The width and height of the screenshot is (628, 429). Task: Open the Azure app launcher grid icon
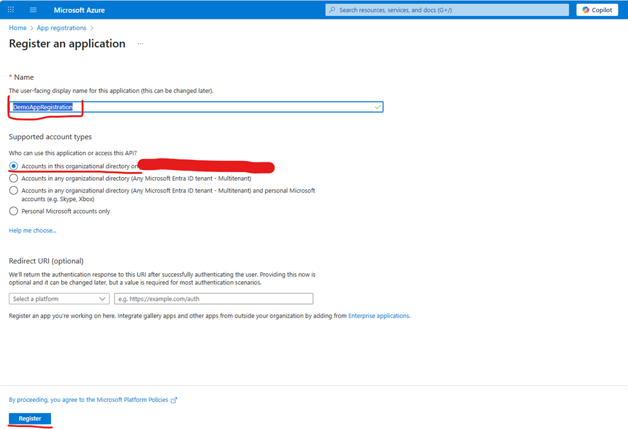click(x=11, y=10)
